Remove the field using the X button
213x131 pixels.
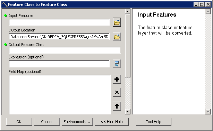[x=117, y=92]
